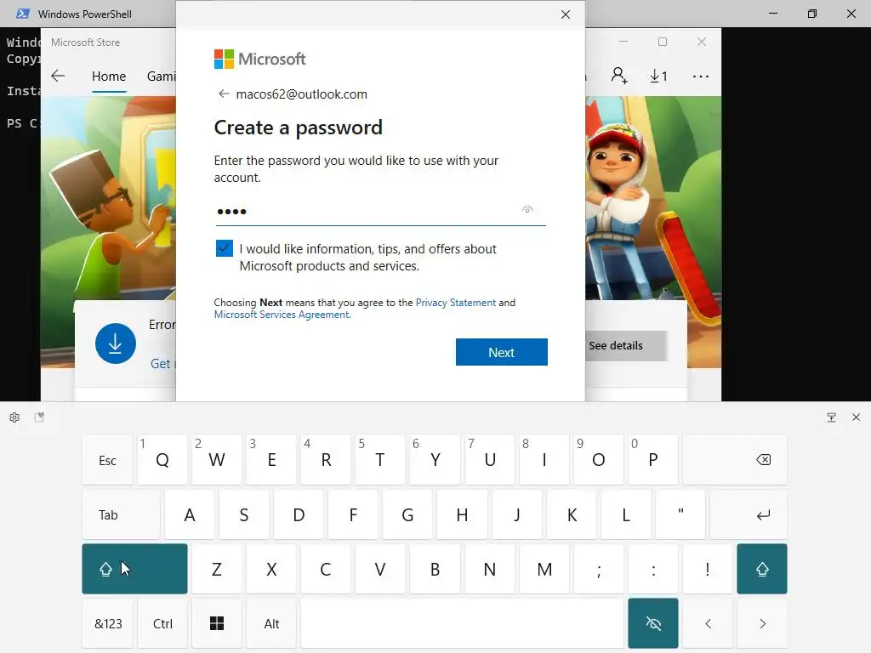871x653 pixels.
Task: Tap the C key
Action: [326, 569]
